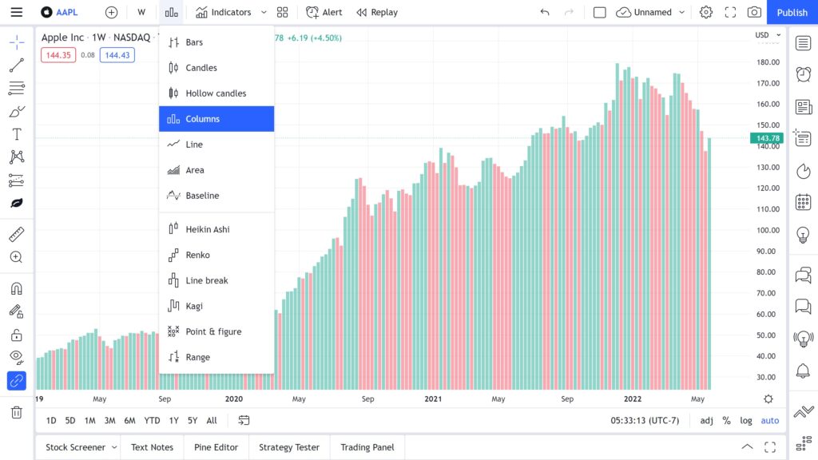This screenshot has height=460, width=818.
Task: Toggle stay in drawing mode pencil-lock
Action: tap(17, 311)
